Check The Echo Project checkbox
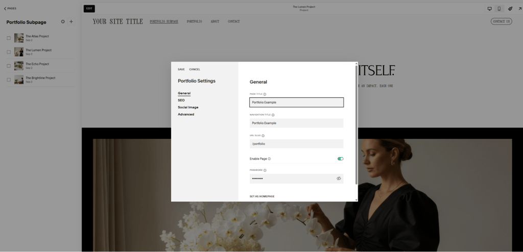This screenshot has width=523, height=252. (9, 66)
